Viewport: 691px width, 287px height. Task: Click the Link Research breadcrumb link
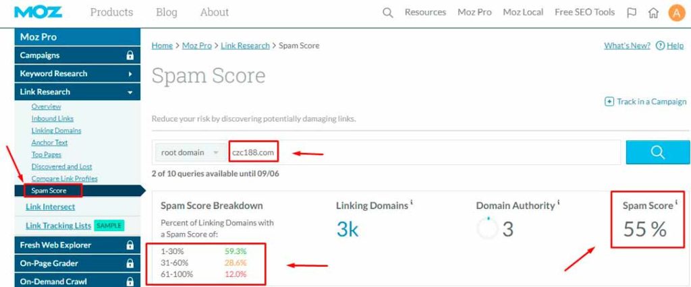tap(245, 46)
